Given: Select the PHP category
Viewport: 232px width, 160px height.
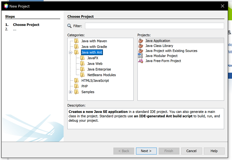Looking at the screenshot, I should 84,86.
